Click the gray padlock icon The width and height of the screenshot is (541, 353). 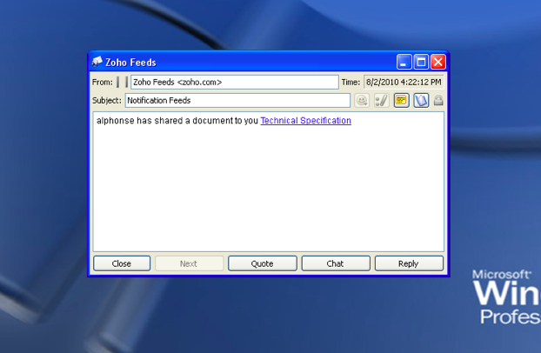(438, 100)
